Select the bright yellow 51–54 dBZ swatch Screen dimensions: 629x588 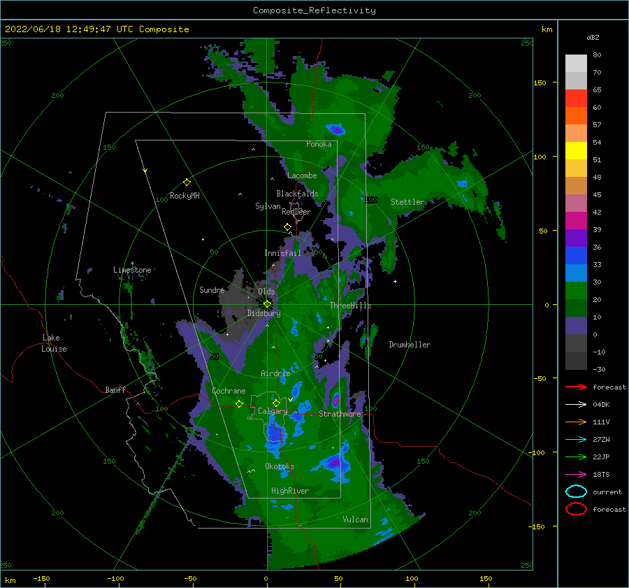pos(576,150)
